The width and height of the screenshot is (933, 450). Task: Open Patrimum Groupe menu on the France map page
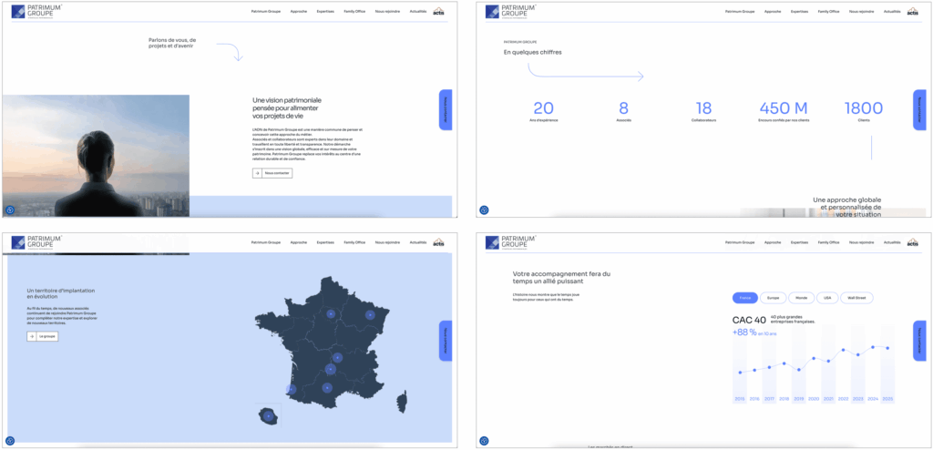(265, 242)
